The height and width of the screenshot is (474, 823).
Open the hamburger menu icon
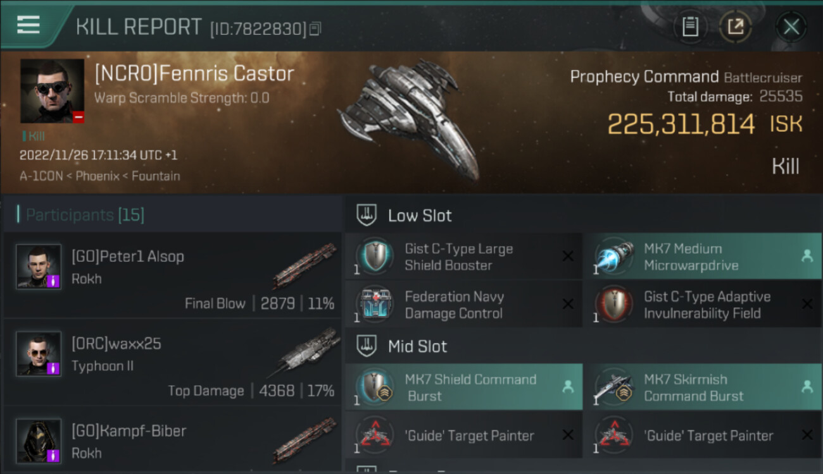(x=28, y=25)
